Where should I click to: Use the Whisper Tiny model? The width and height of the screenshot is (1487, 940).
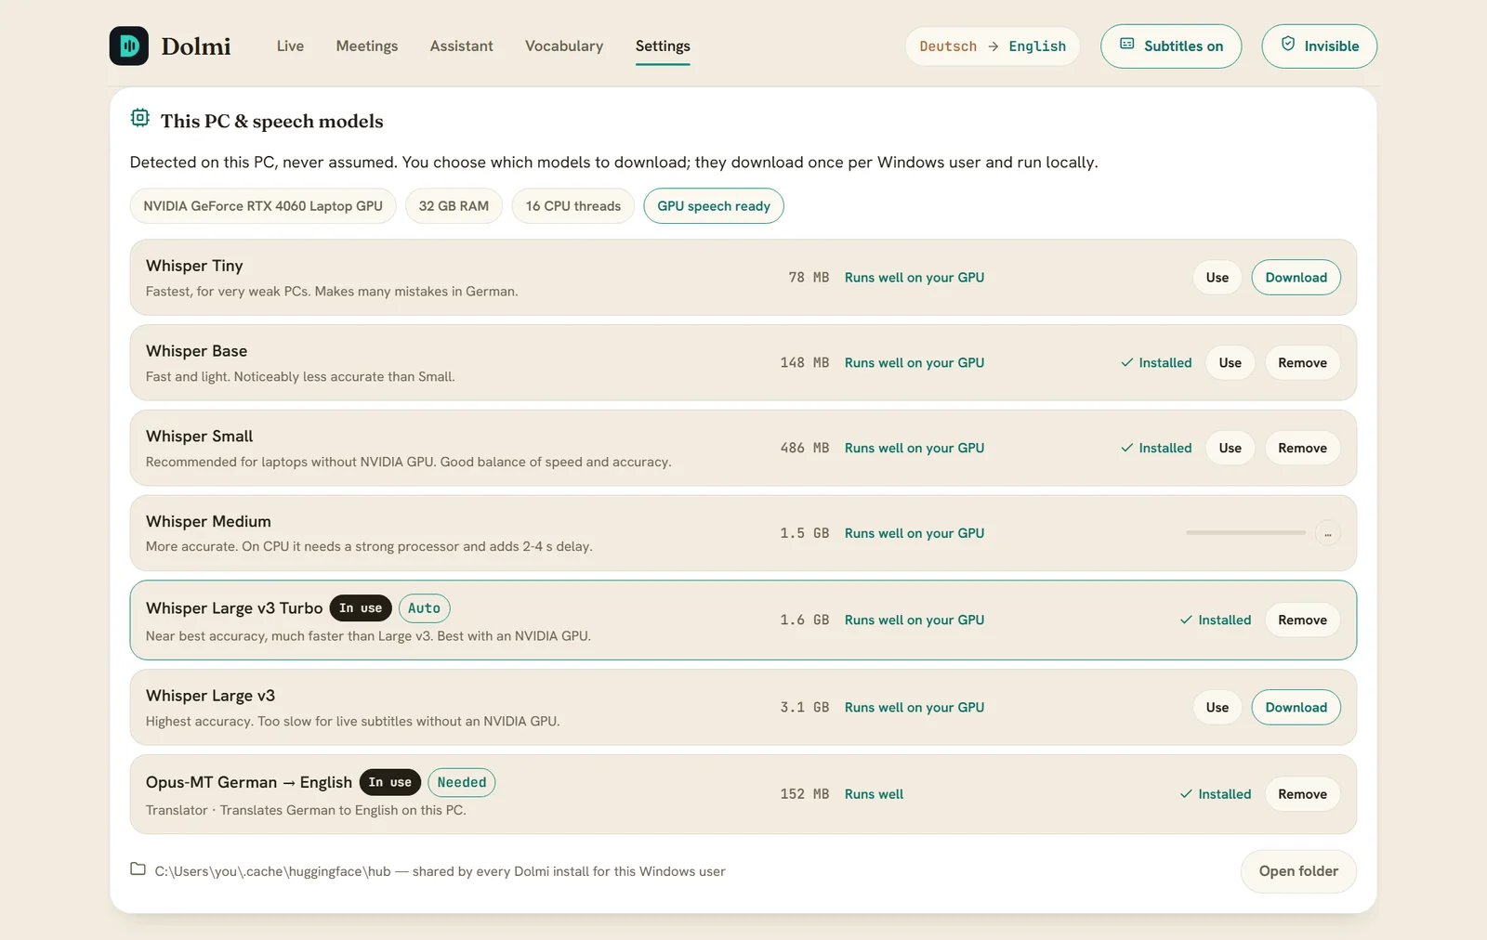tap(1217, 278)
